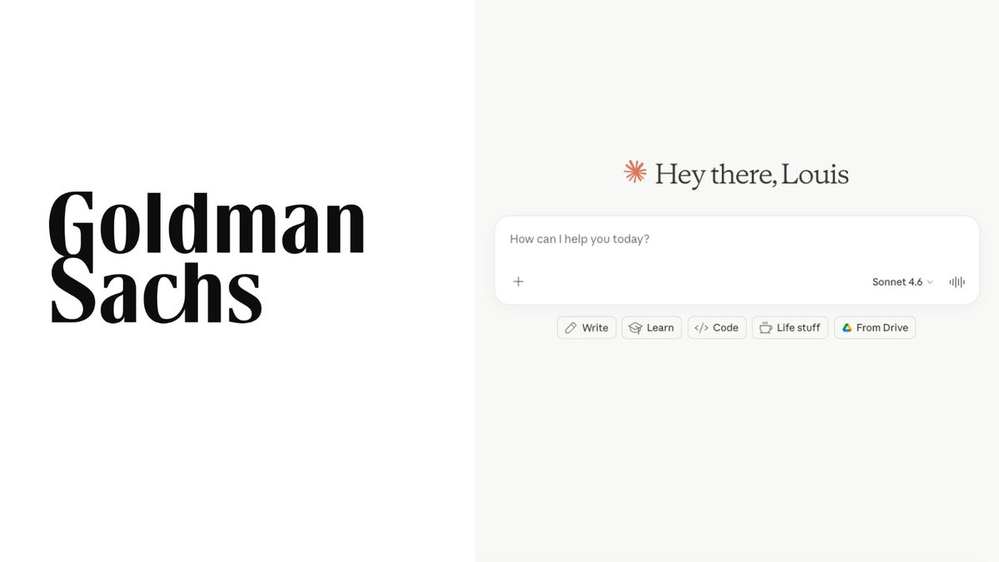This screenshot has height=562, width=999.
Task: Click the coffee cup icon on Life stuff
Action: click(x=765, y=328)
